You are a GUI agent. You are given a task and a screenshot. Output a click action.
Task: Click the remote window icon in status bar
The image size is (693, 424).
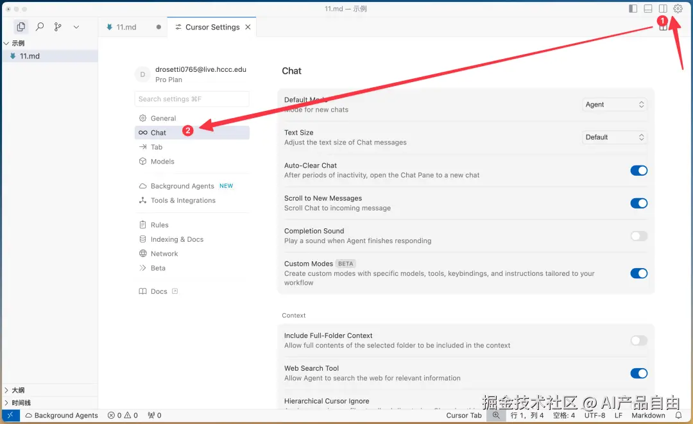coord(11,415)
